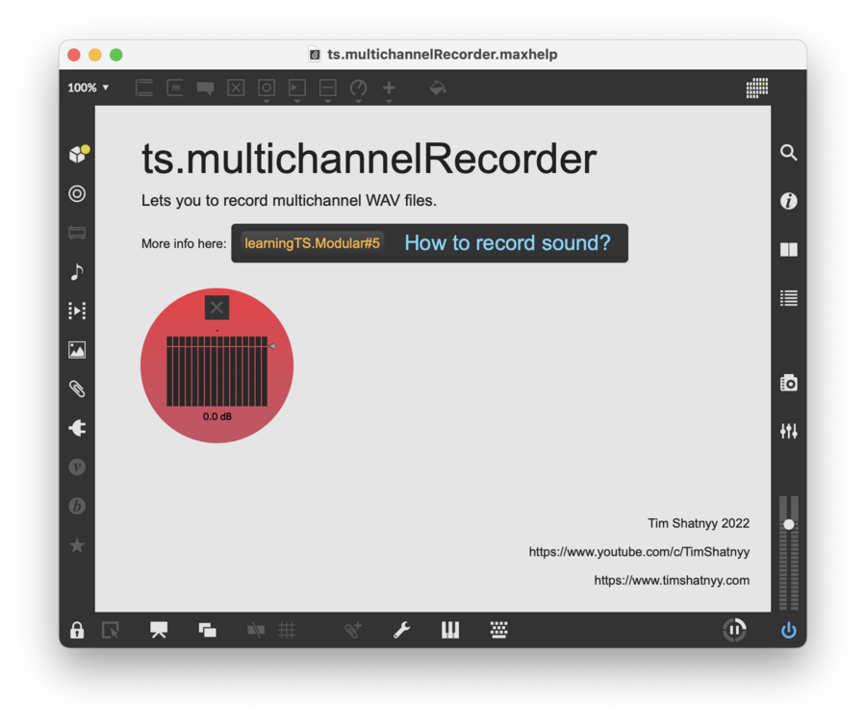Open the How to record sound? link
Screen dimensions: 866x726
pyautogui.click(x=507, y=243)
